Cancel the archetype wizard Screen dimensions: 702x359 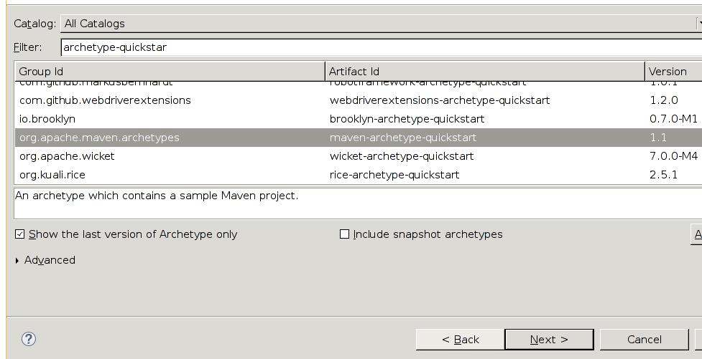pos(643,340)
